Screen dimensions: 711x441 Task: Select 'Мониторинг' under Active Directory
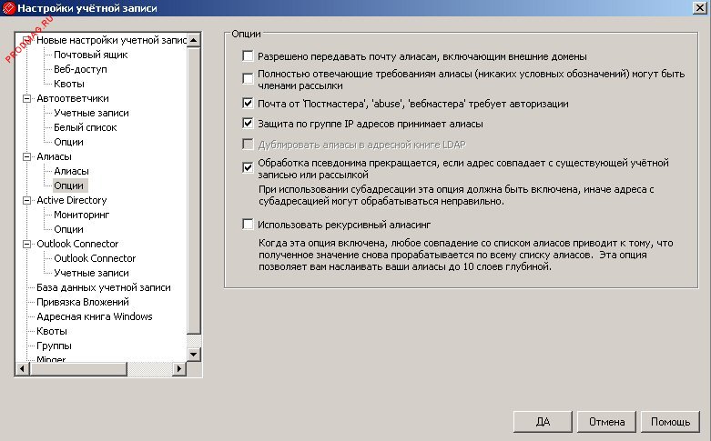coord(82,215)
